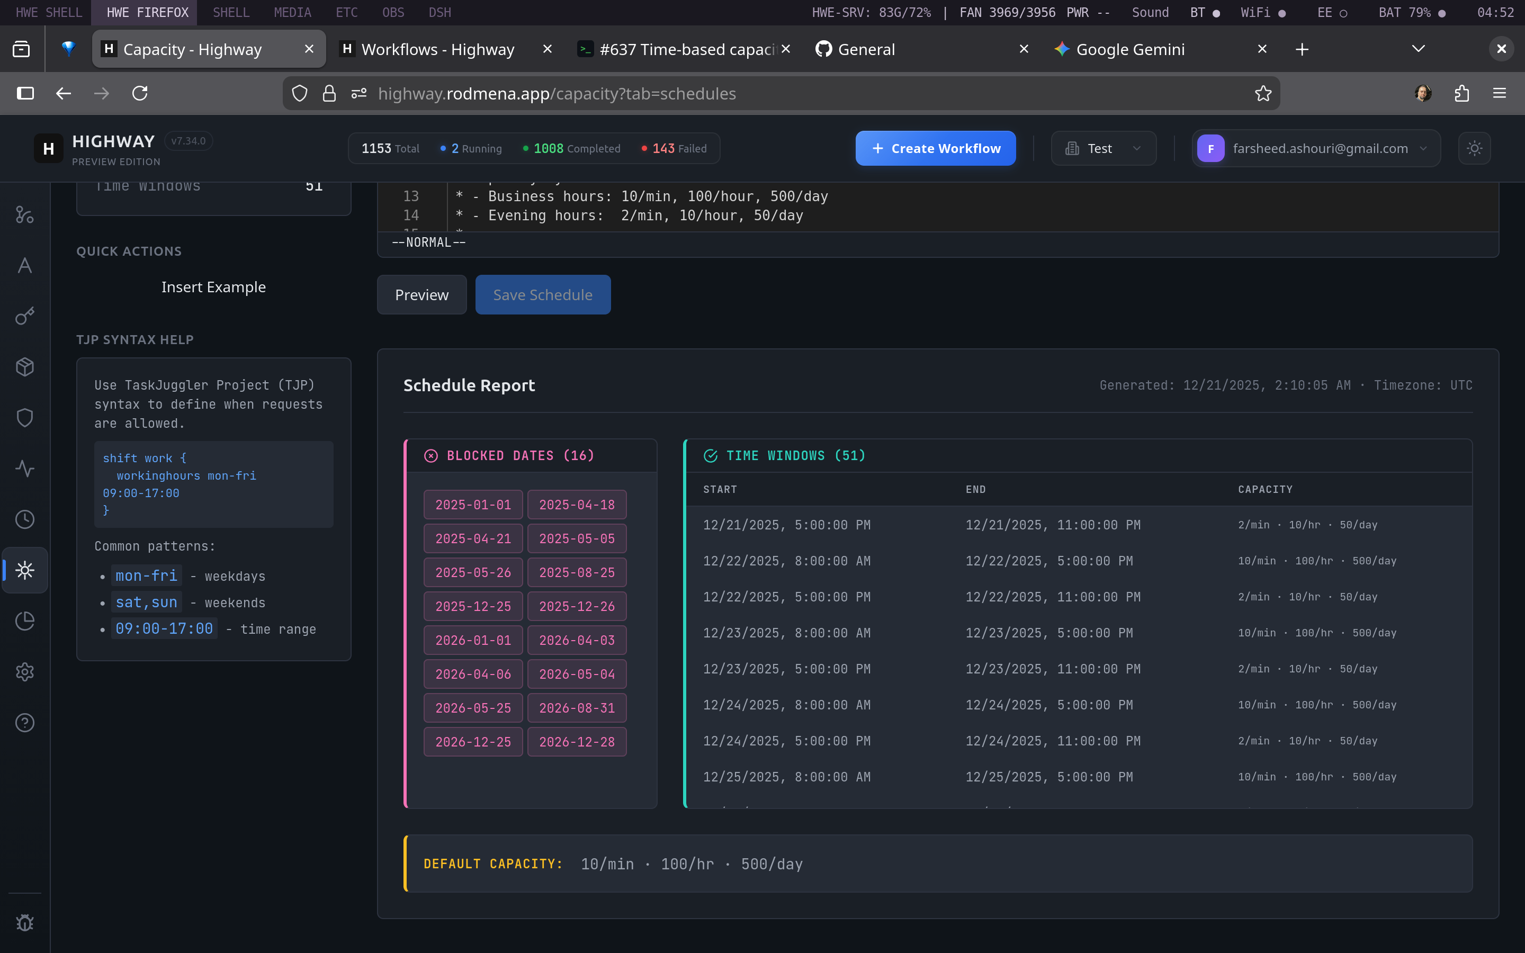
Task: Click the Create Workflow button
Action: (935, 148)
